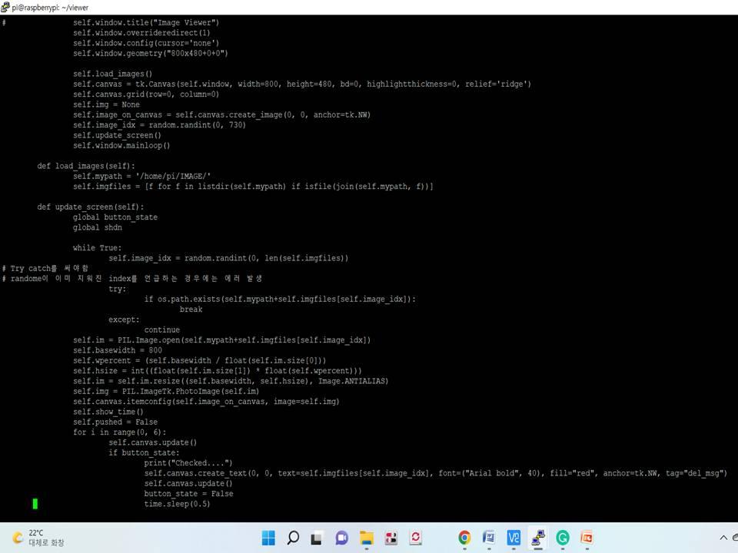
Task: Open the PuTTY system menu via title-bar icon
Action: click(6, 8)
